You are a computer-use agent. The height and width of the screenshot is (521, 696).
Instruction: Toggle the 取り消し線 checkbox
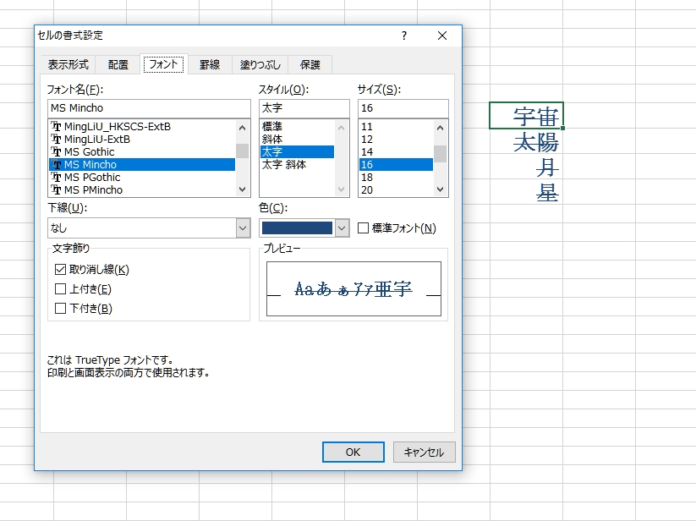tap(60, 270)
